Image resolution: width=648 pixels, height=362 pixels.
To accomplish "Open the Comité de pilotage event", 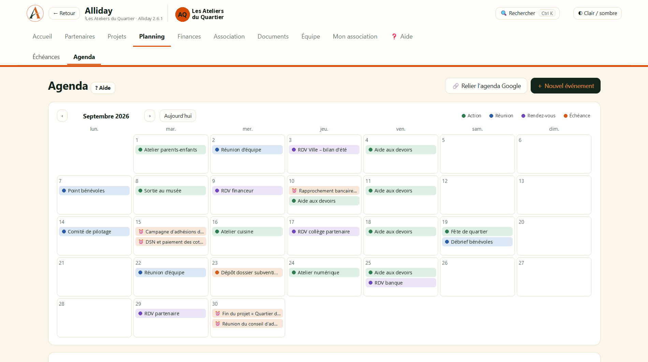I will coord(94,232).
